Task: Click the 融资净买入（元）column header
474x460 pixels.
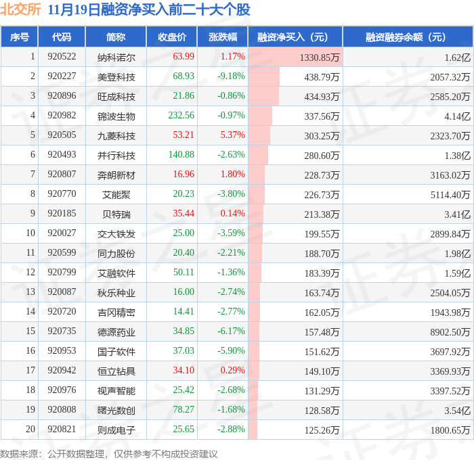Action: pyautogui.click(x=295, y=37)
